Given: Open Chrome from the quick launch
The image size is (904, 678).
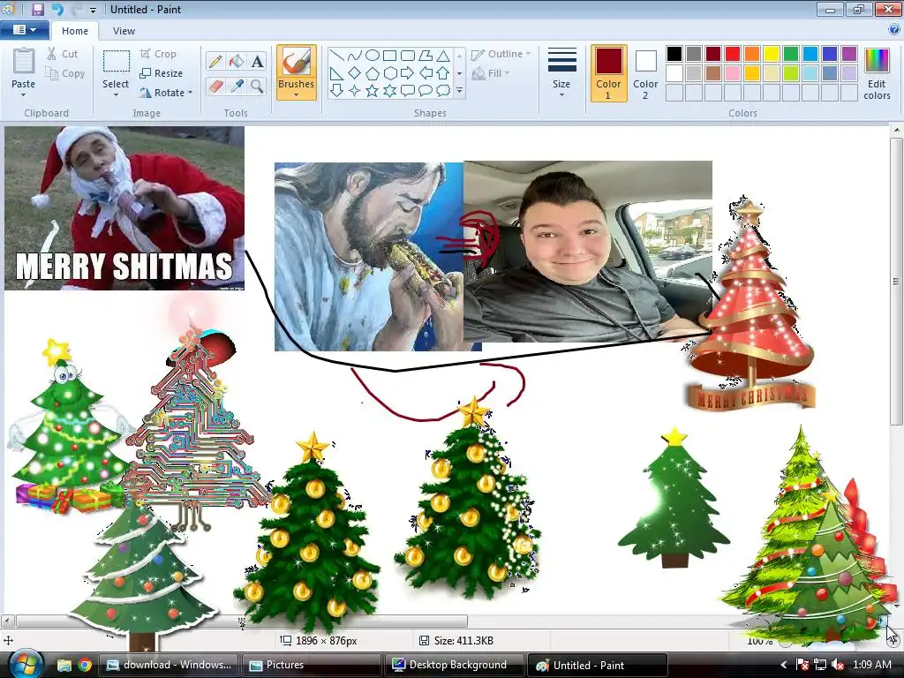Looking at the screenshot, I should click(86, 665).
